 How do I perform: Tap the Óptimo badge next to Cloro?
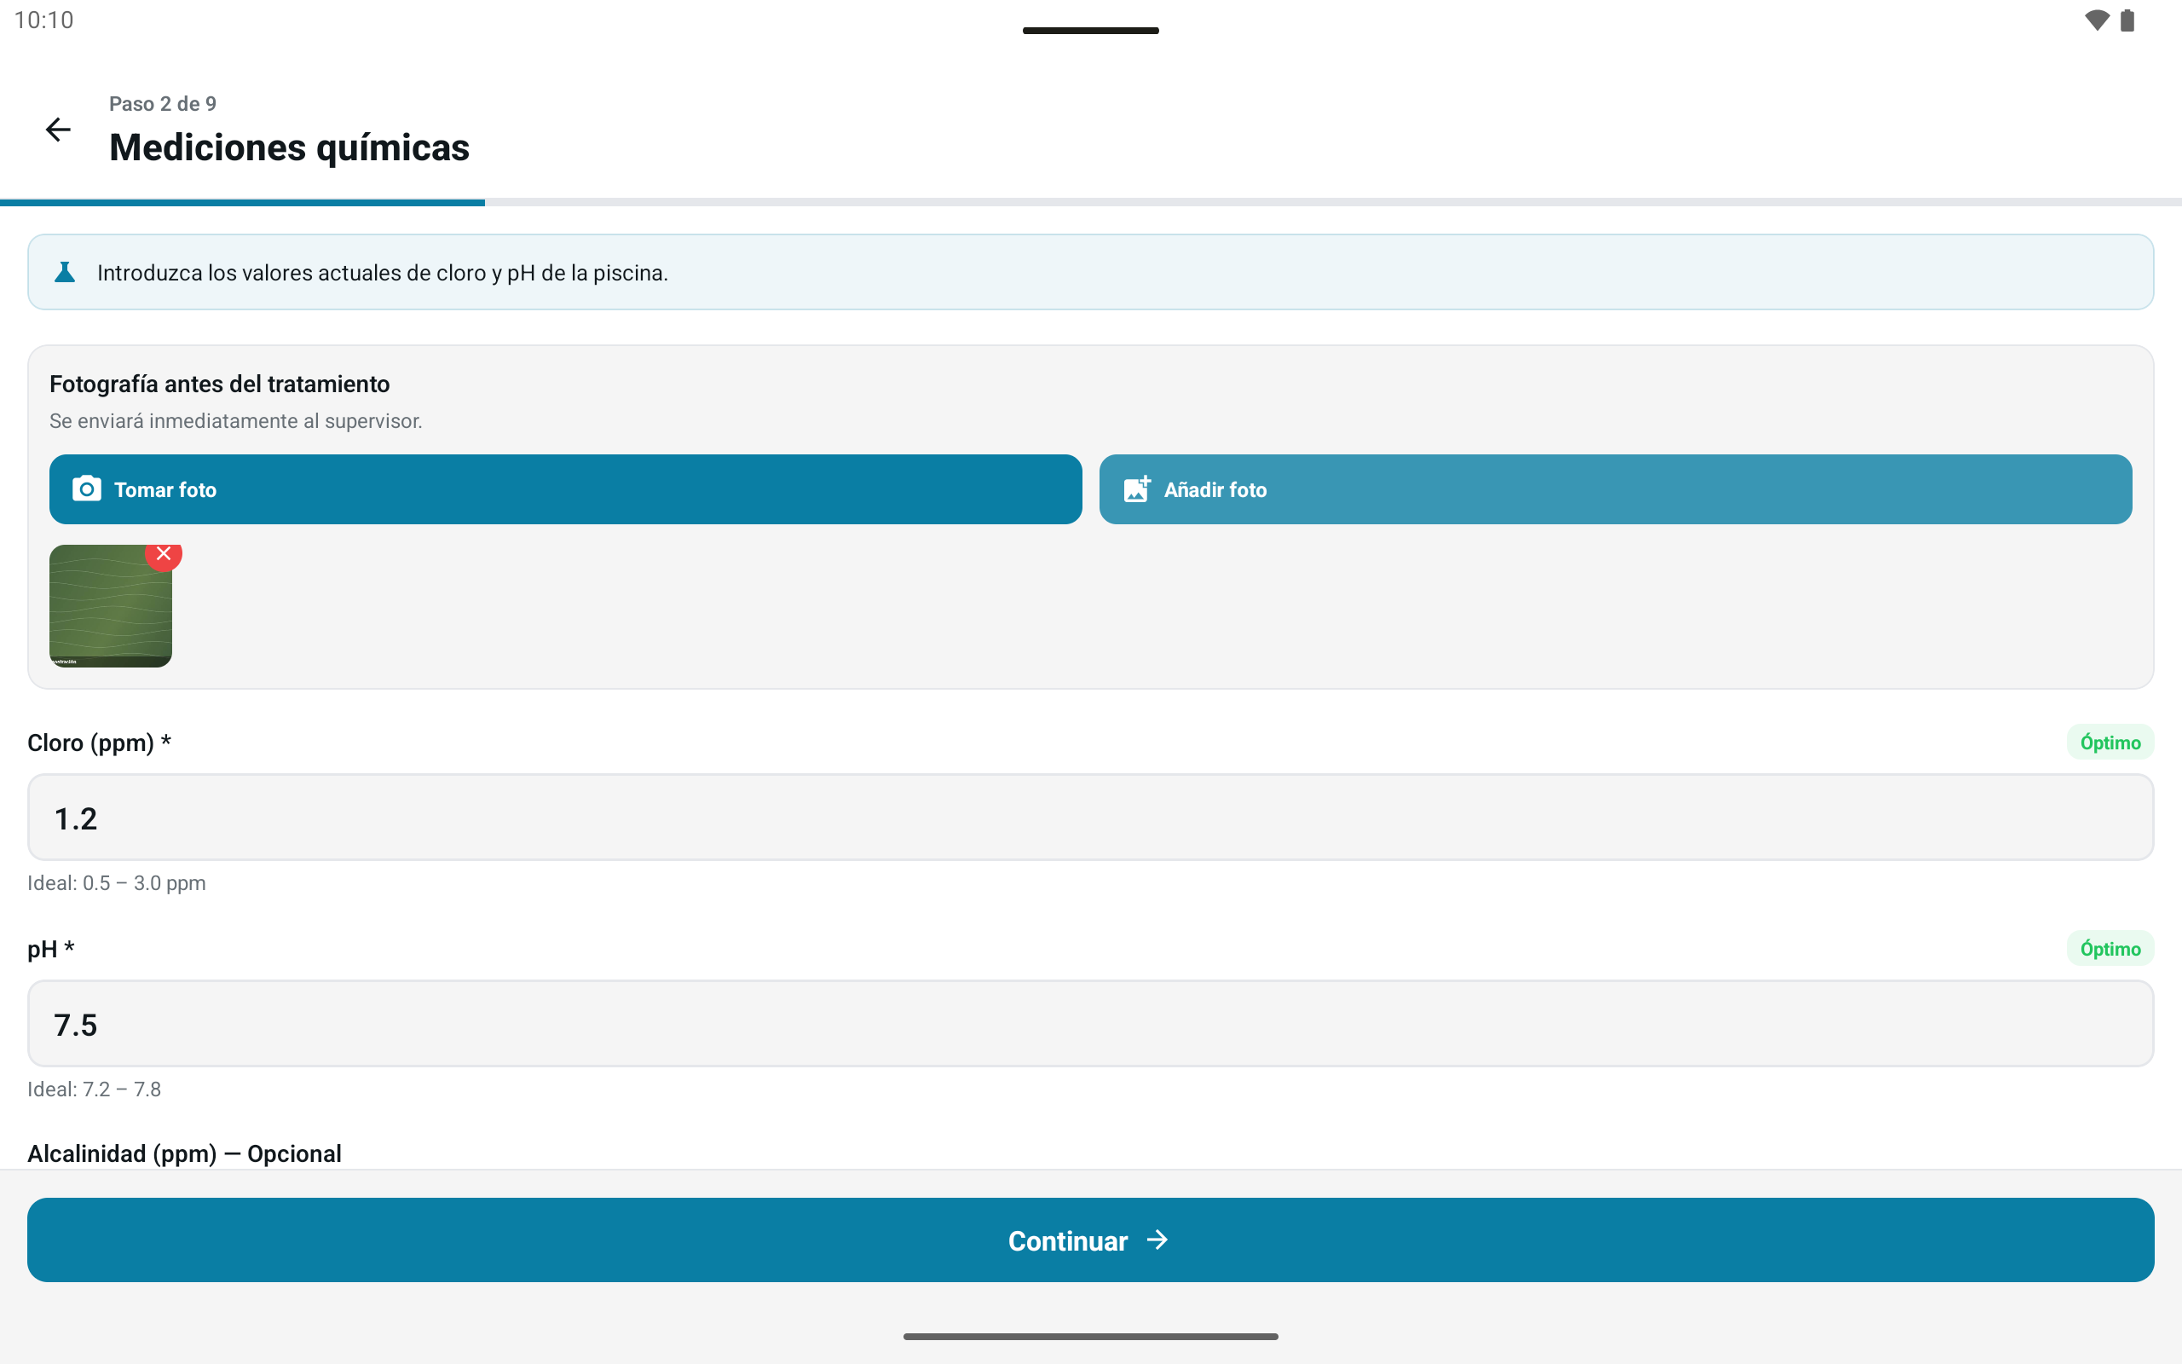tap(2110, 743)
